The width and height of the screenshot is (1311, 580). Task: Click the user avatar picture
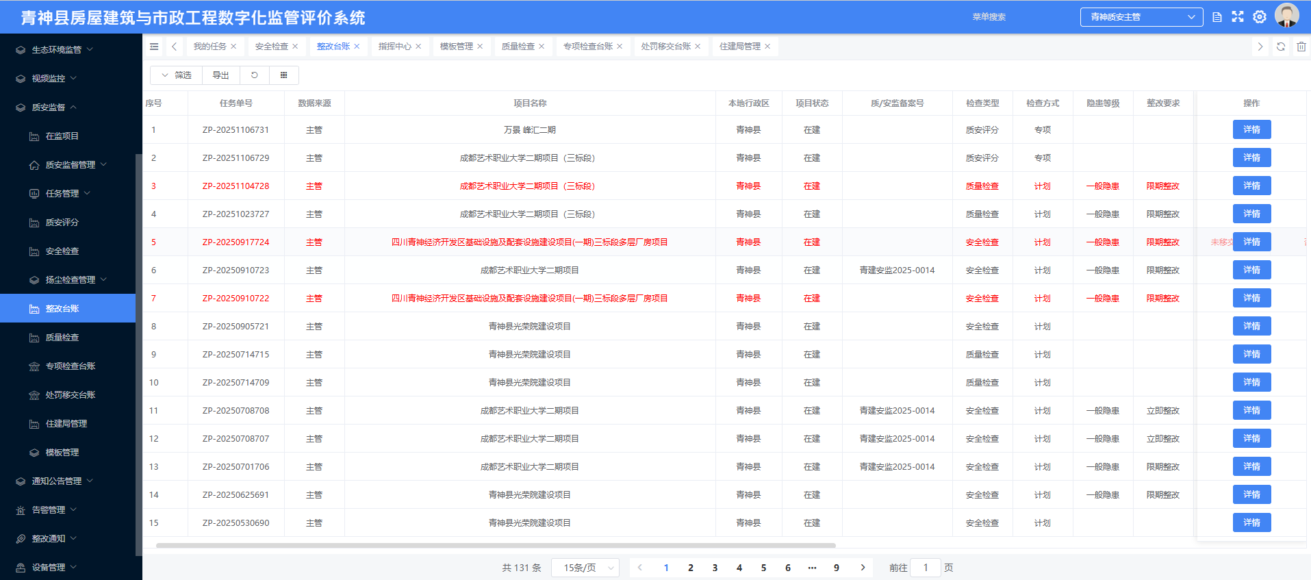(1287, 16)
